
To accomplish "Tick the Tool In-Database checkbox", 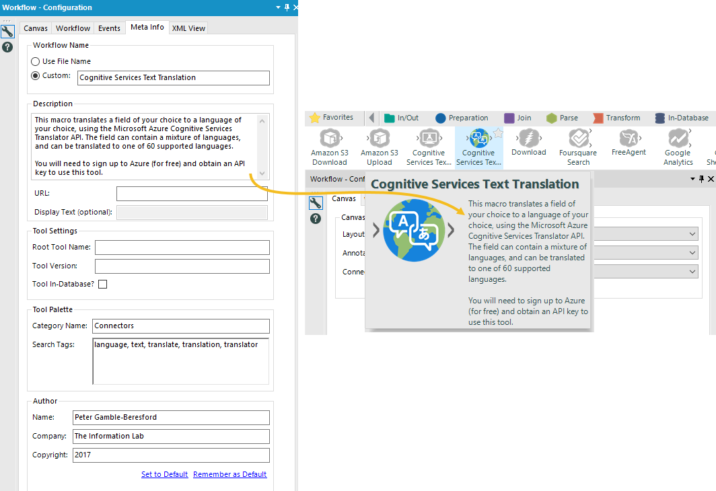I will 103,285.
